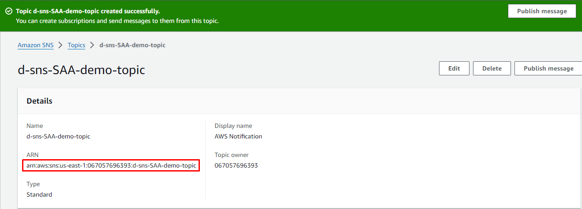The width and height of the screenshot is (582, 209).
Task: Click Publish message beside the Delete button
Action: click(548, 68)
